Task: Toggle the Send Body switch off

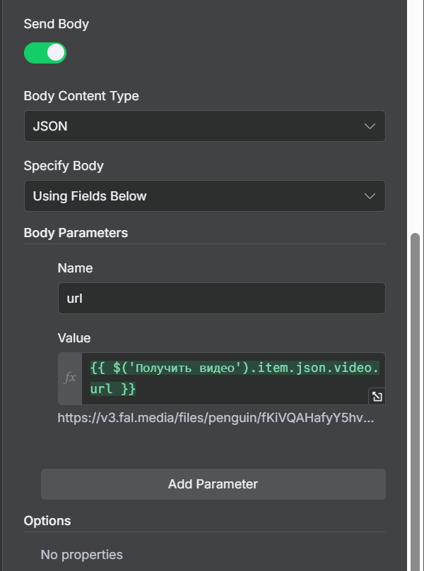Action: click(x=45, y=53)
